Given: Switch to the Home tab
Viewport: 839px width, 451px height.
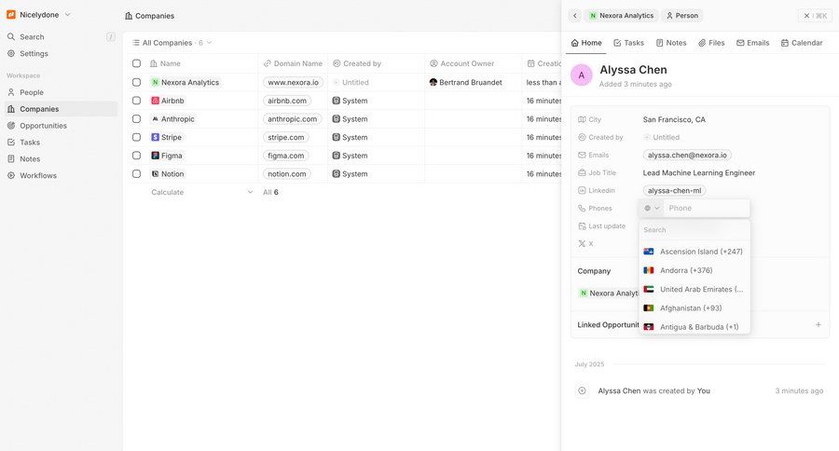Looking at the screenshot, I should (586, 43).
